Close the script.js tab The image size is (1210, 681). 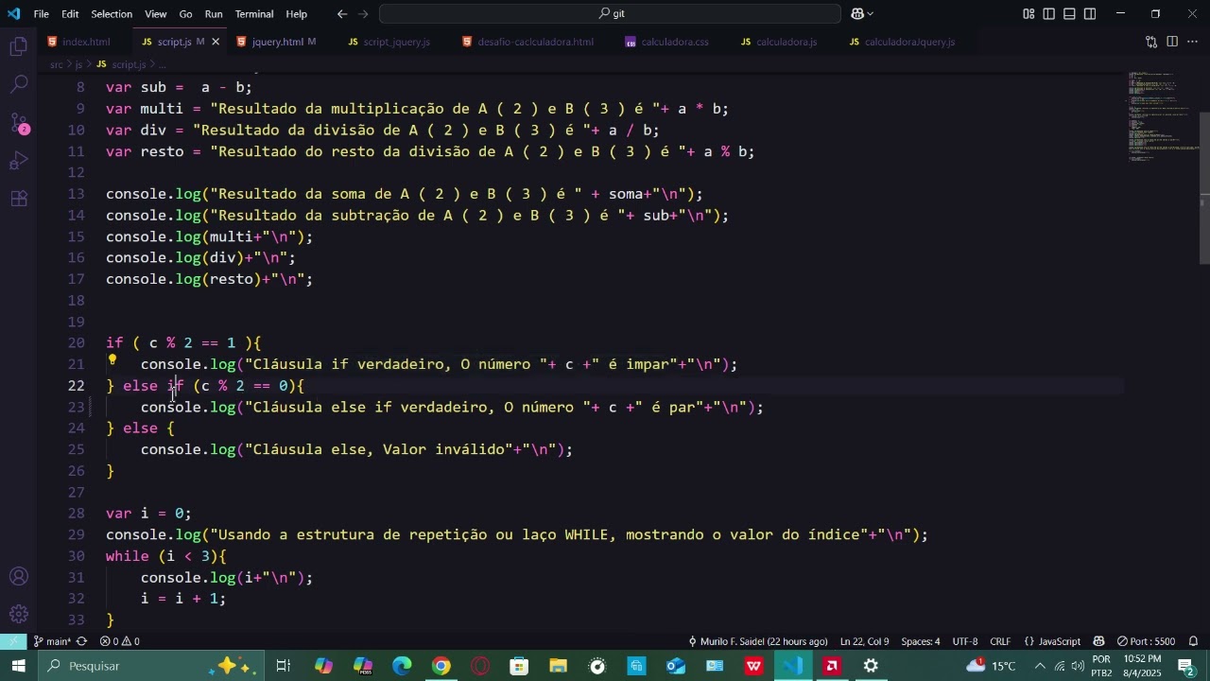[216, 43]
